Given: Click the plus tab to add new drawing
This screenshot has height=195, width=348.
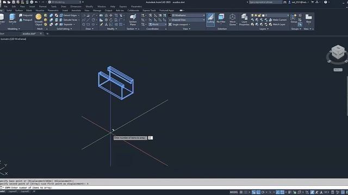Looking at the screenshot, I should click(x=47, y=34).
